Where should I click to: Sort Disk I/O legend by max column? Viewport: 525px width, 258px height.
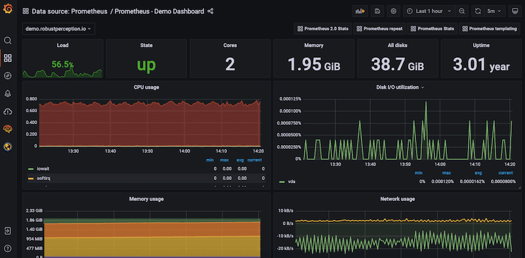click(446, 173)
